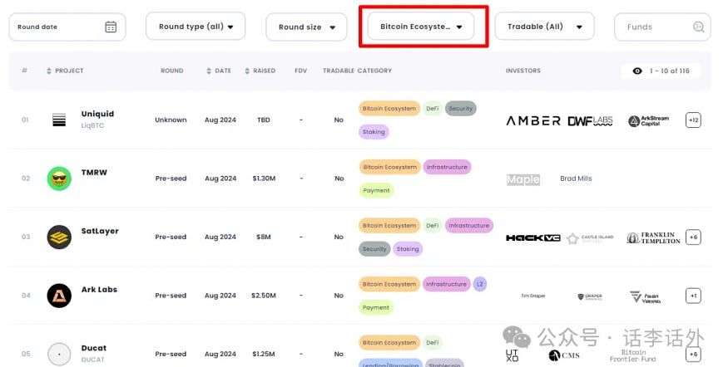This screenshot has width=728, height=367.
Task: Click the Round date input field
Action: [x=67, y=27]
